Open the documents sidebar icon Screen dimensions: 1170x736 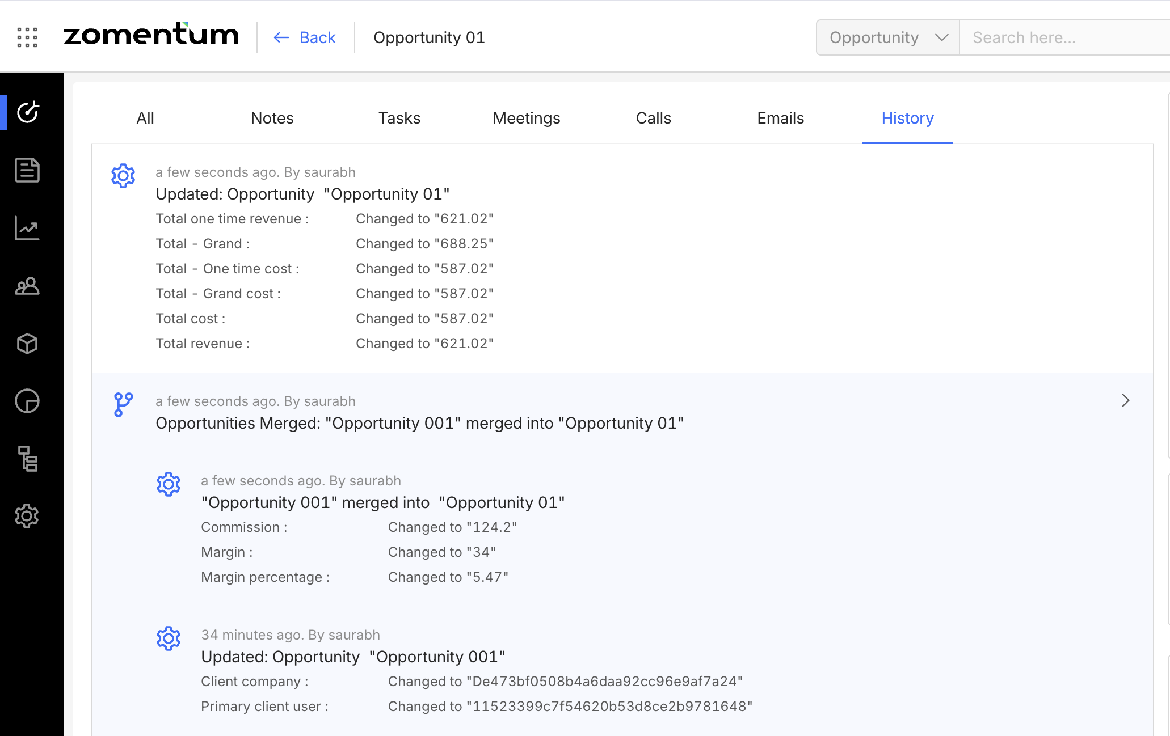(27, 170)
